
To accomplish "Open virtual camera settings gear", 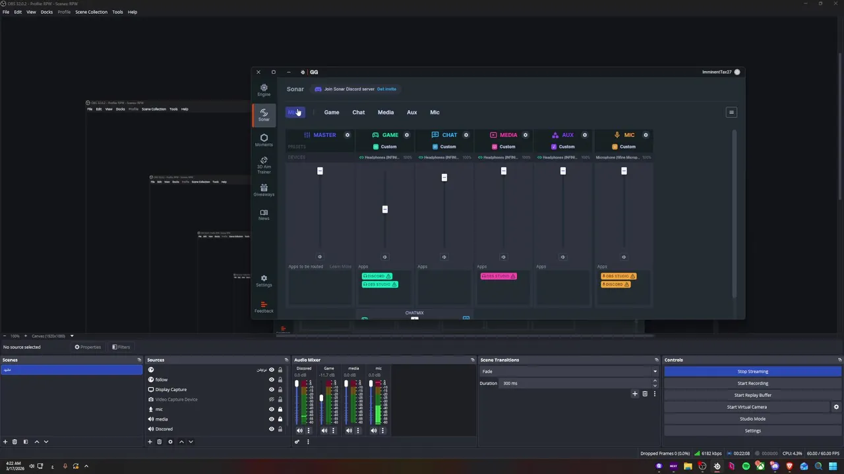I will coord(837,407).
